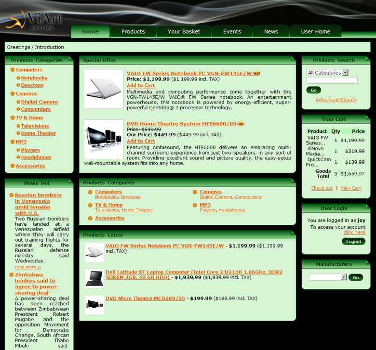376x350 pixels.
Task: Open Camcorders sidebar category
Action: point(36,109)
